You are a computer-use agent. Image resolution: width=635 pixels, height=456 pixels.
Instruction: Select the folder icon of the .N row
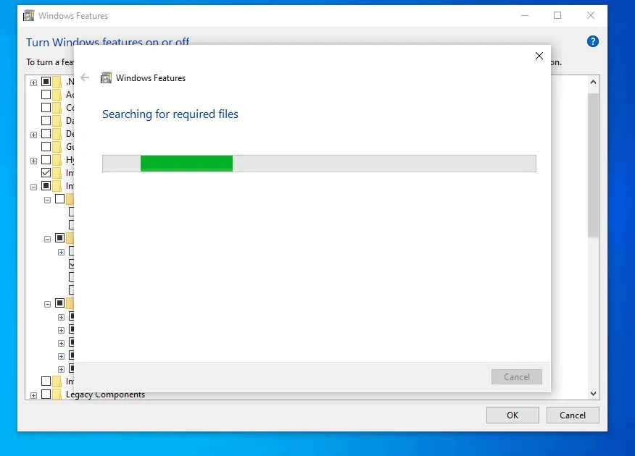click(x=57, y=82)
